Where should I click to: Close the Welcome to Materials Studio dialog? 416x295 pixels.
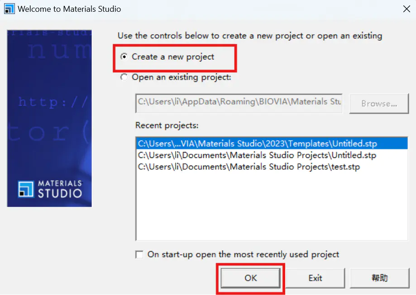tap(406, 9)
